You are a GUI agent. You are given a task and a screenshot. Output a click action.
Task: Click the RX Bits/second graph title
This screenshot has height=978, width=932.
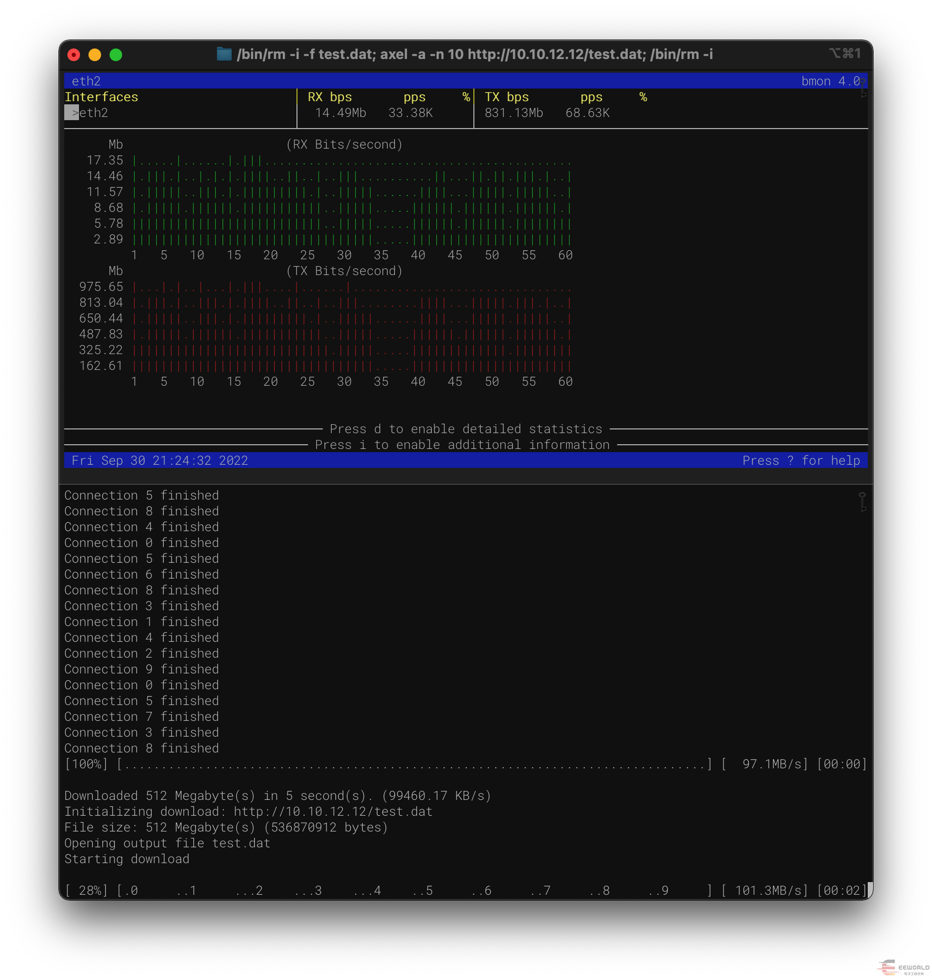pos(344,144)
